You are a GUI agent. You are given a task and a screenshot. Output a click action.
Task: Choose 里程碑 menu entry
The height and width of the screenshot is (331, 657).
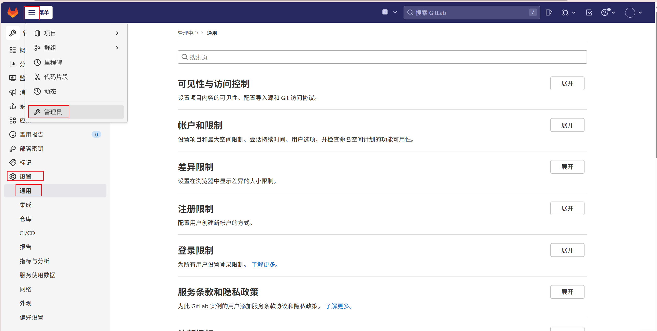click(53, 62)
